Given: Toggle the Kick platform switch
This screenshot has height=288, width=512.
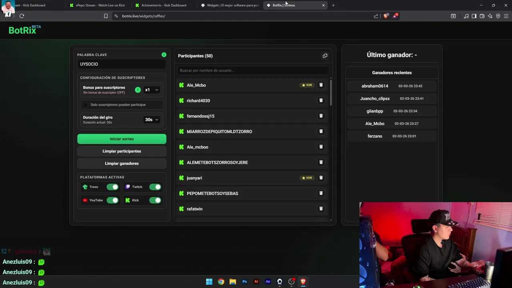Looking at the screenshot, I should [x=155, y=200].
